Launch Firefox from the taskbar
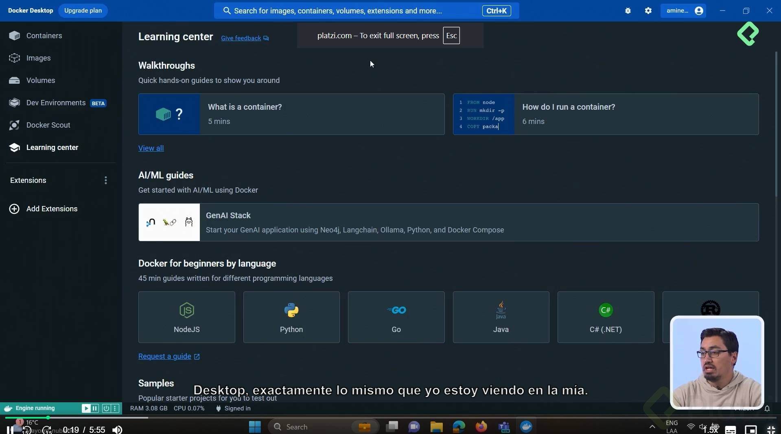The image size is (781, 434). coord(481,427)
